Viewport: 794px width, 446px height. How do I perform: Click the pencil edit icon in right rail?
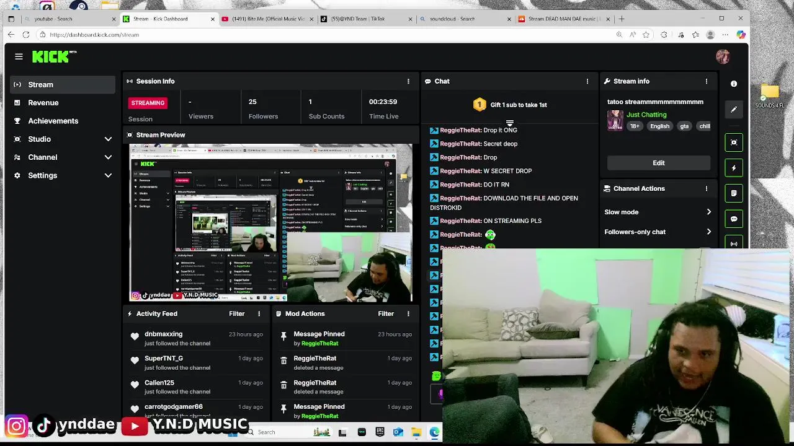(734, 110)
